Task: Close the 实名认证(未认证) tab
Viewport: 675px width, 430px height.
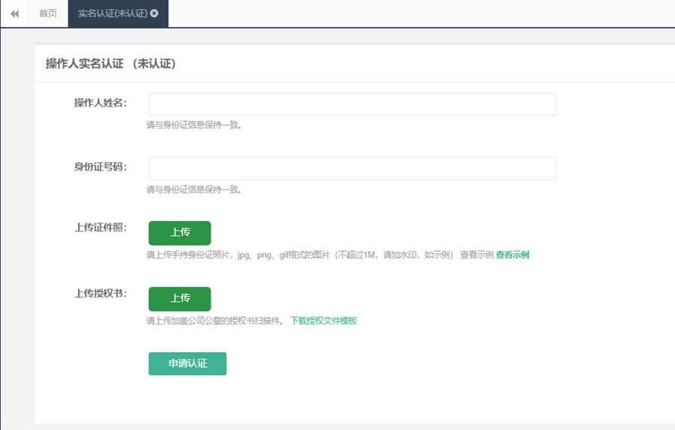Action: tap(154, 13)
